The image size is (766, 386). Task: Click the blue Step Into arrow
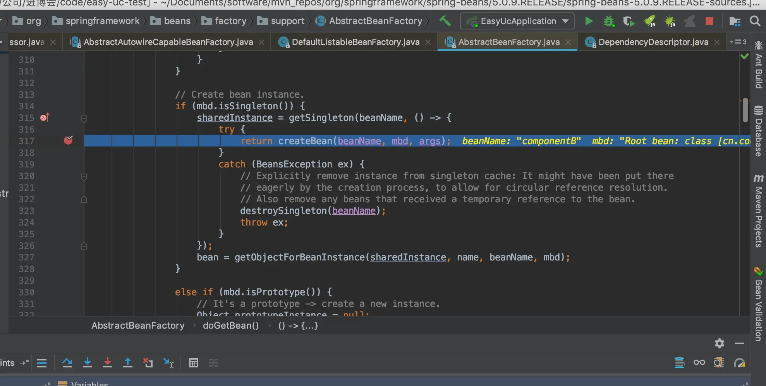88,363
